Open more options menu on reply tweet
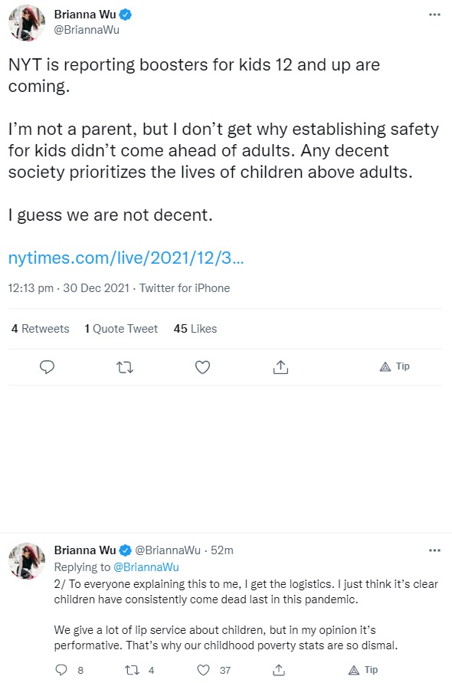452x683 pixels. click(x=434, y=550)
